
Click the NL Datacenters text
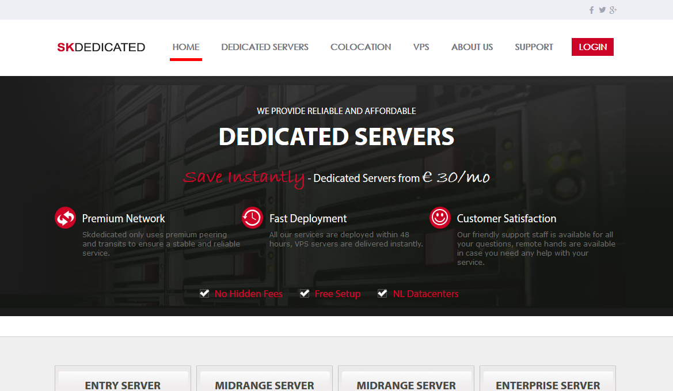click(x=426, y=294)
